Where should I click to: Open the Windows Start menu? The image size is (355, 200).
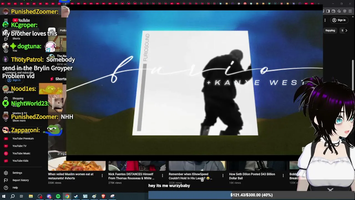click(x=4, y=196)
